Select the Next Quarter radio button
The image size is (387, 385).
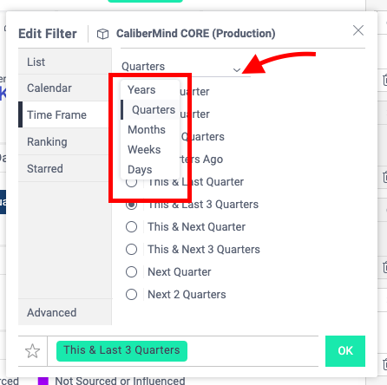pos(132,272)
